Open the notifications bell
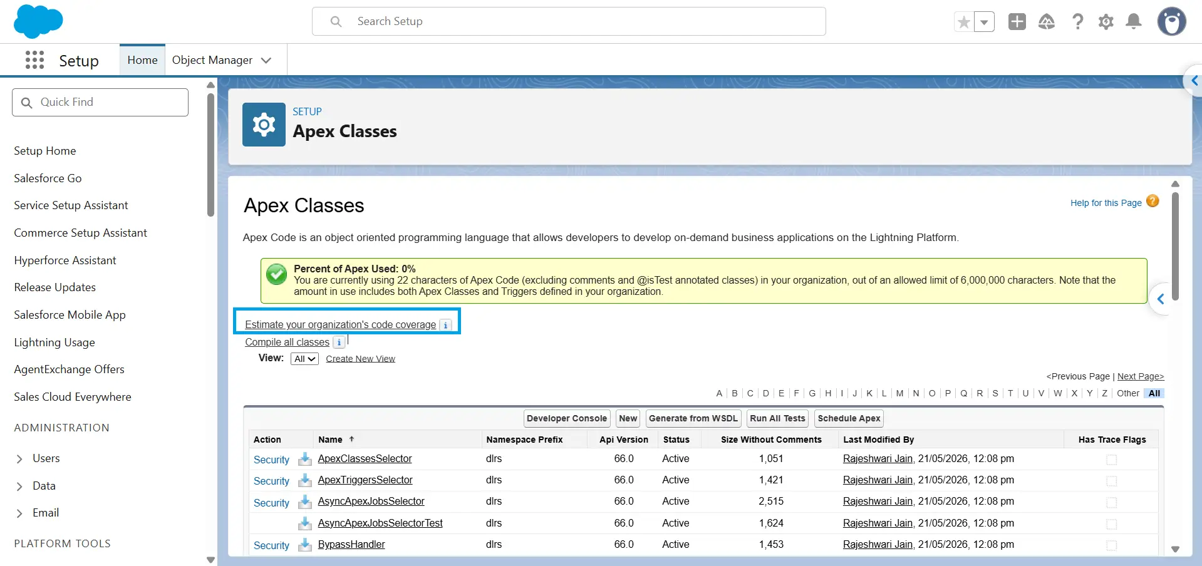 1134,22
